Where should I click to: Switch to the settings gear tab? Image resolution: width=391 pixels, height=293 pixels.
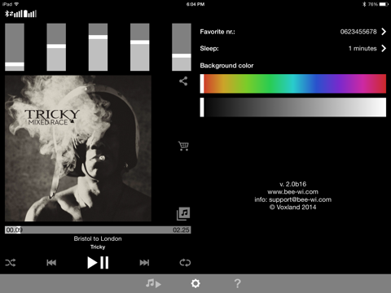(195, 283)
